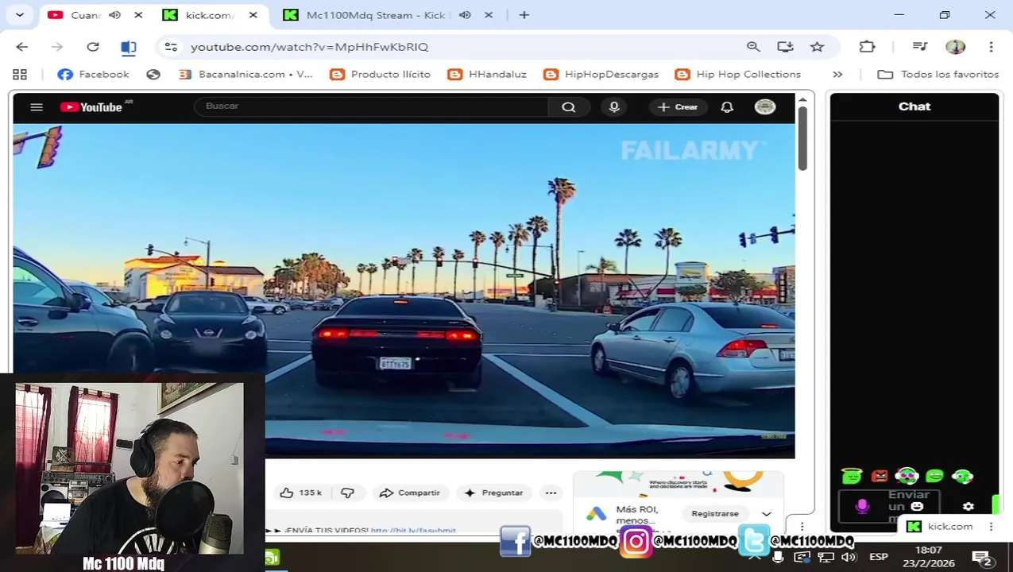
Task: Click the Compartir share button
Action: click(x=410, y=493)
